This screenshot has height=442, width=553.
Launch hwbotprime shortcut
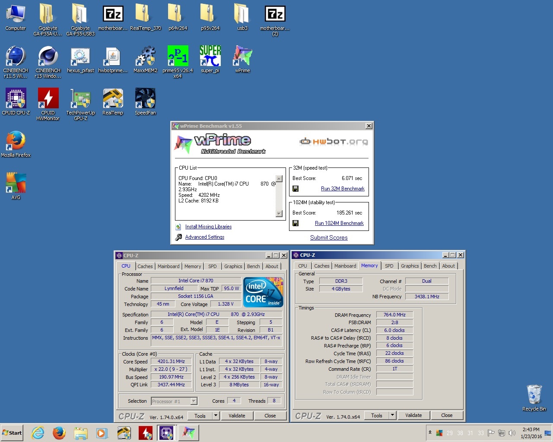(x=113, y=60)
